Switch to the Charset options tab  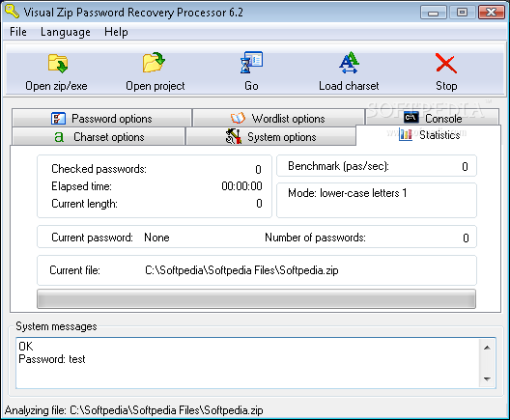click(x=99, y=136)
